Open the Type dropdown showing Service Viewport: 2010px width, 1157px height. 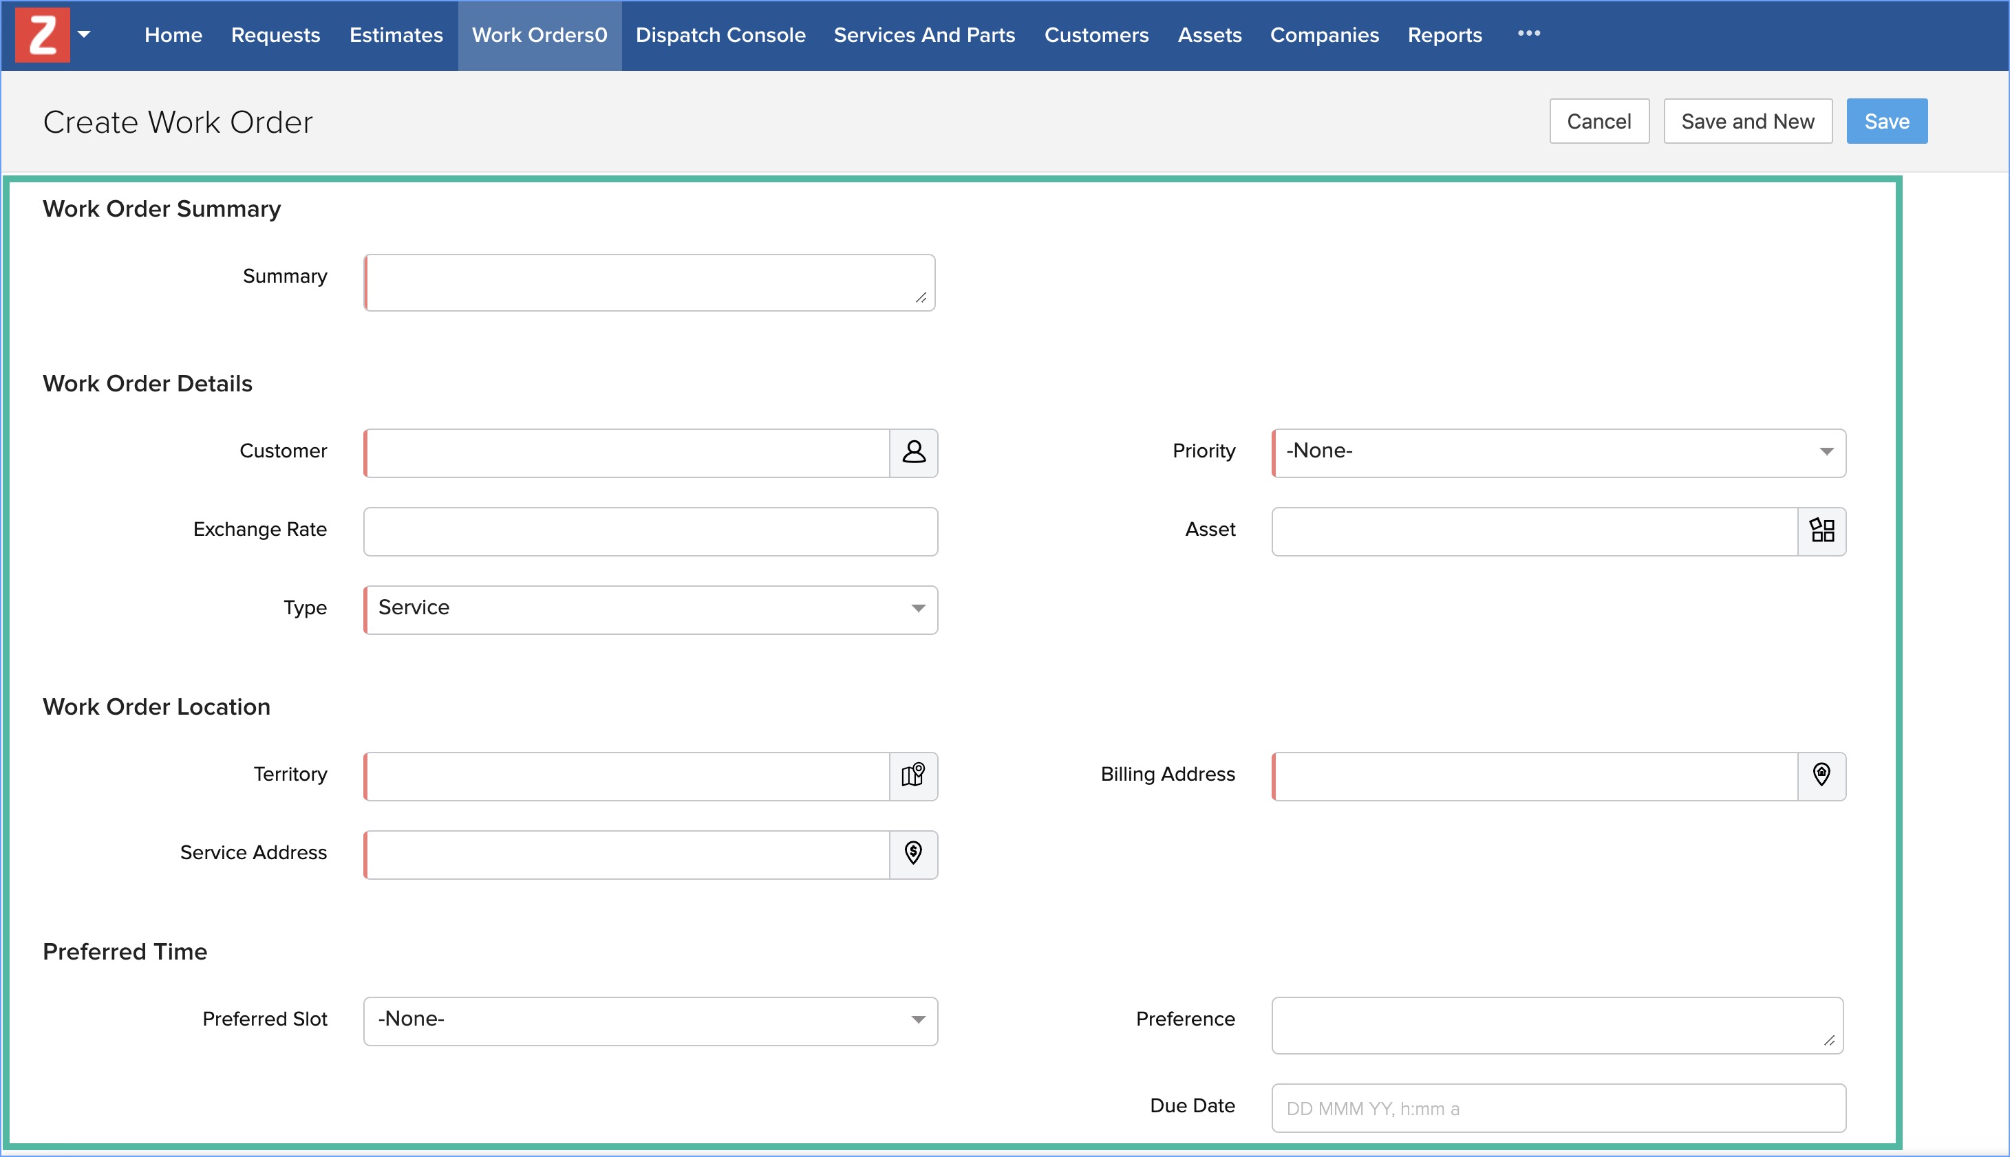(x=650, y=609)
